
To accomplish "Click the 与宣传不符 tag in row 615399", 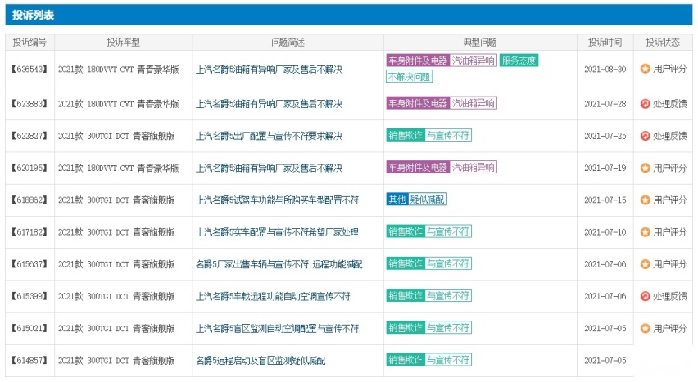I will pos(448,295).
